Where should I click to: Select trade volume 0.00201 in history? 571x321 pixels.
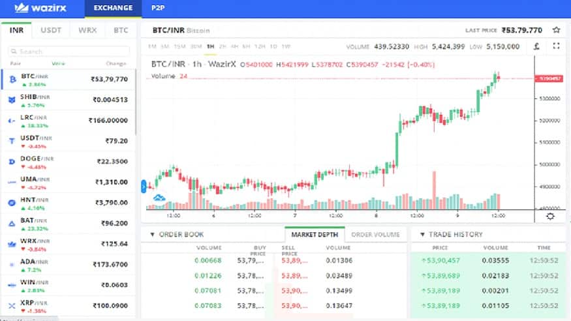[495, 291]
